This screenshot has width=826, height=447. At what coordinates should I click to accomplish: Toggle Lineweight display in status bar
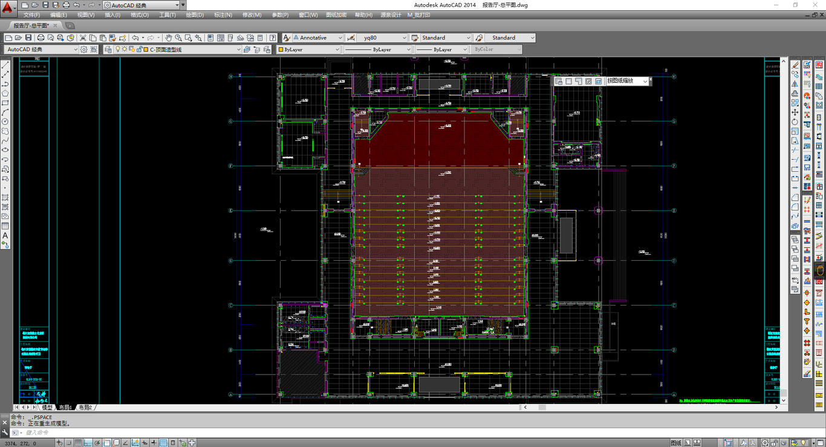154,443
